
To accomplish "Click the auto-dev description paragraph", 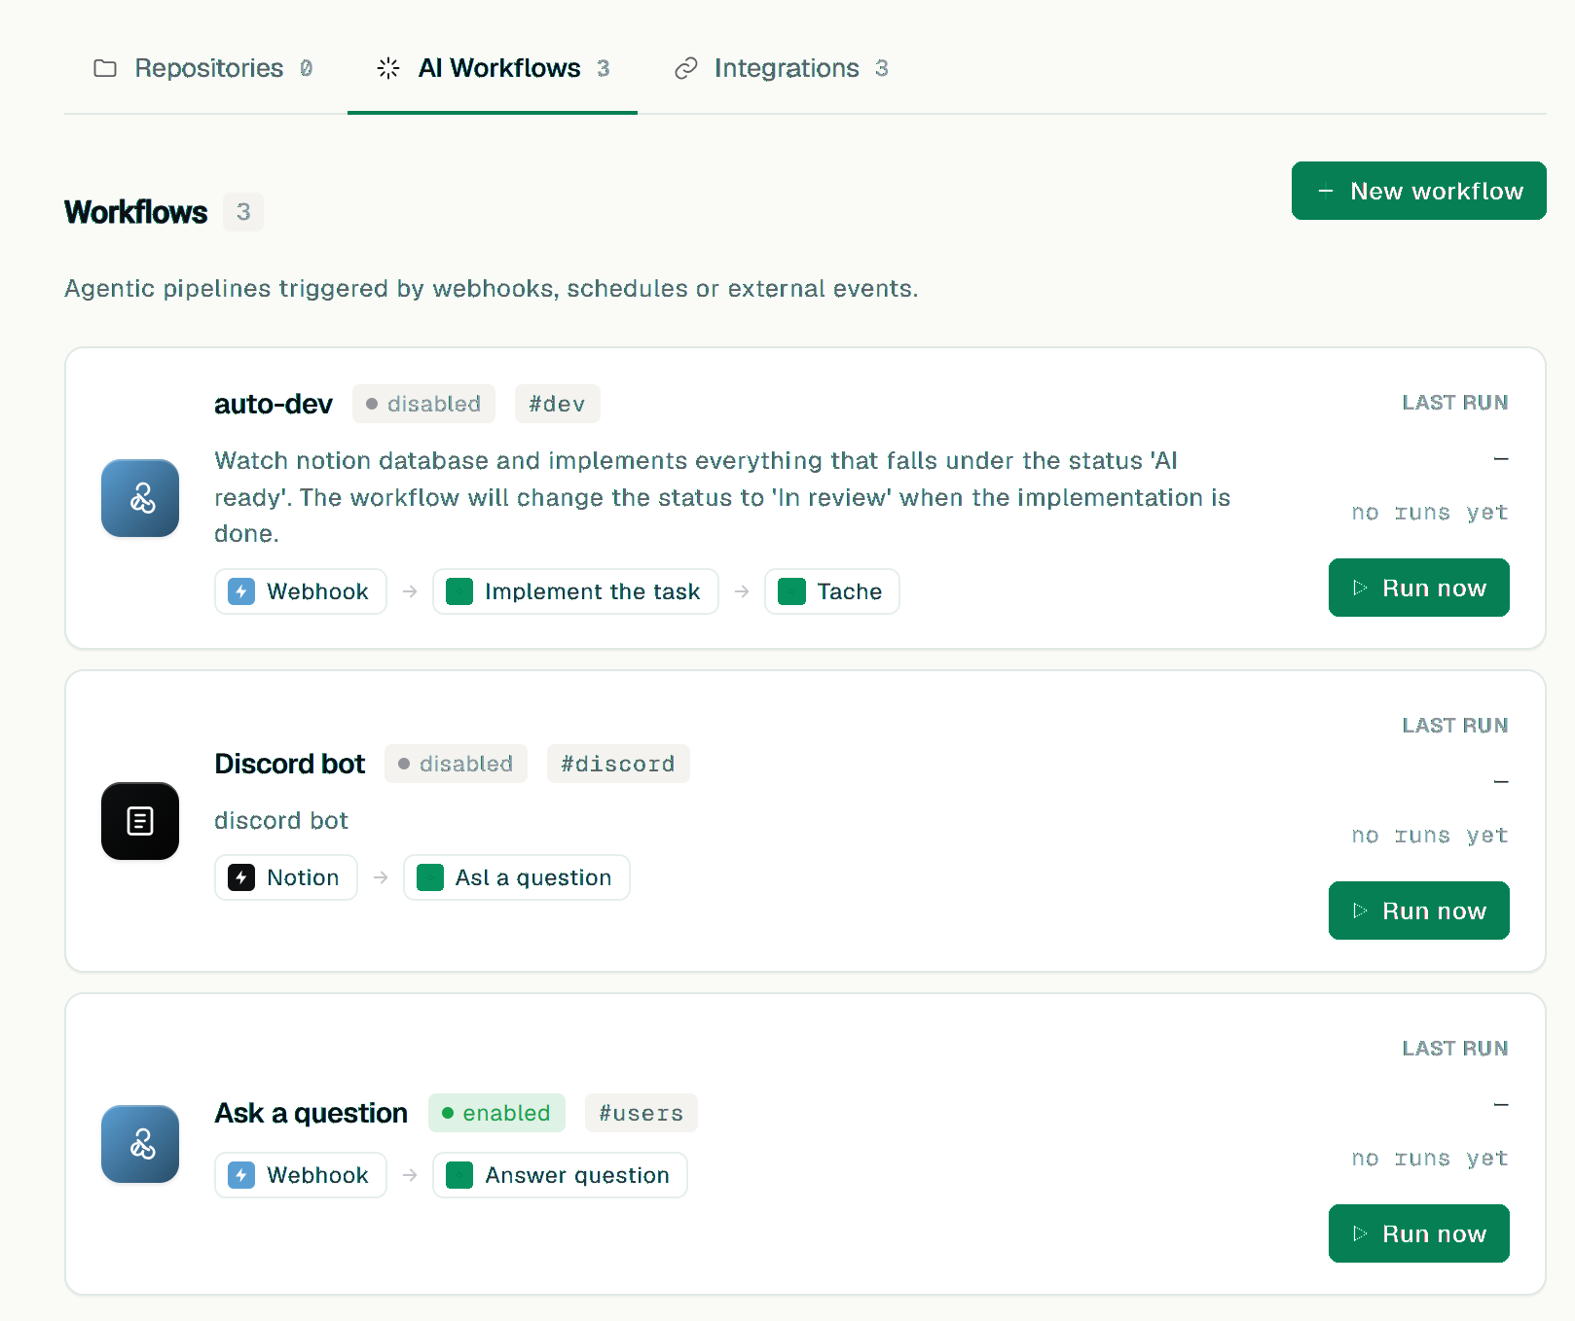I will [722, 497].
